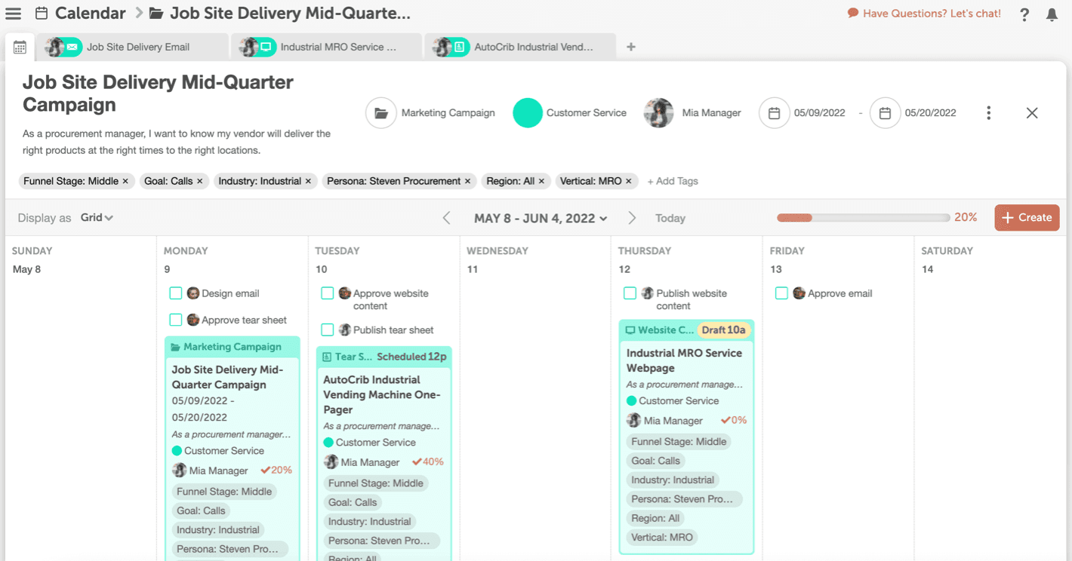Open the Display as Grid dropdown

pos(97,218)
